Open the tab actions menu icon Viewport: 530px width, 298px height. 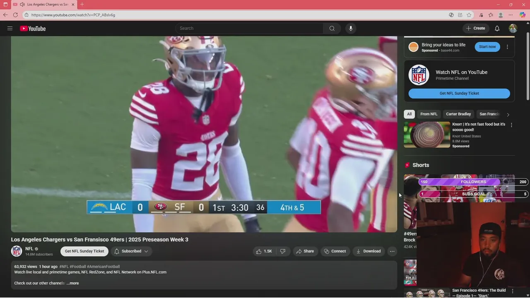tap(5, 5)
